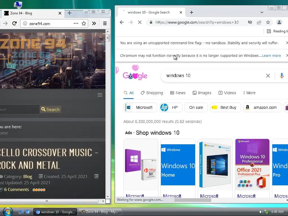Open Learn more link in Chromium warning
The height and width of the screenshot is (216, 288).
pyautogui.click(x=271, y=55)
